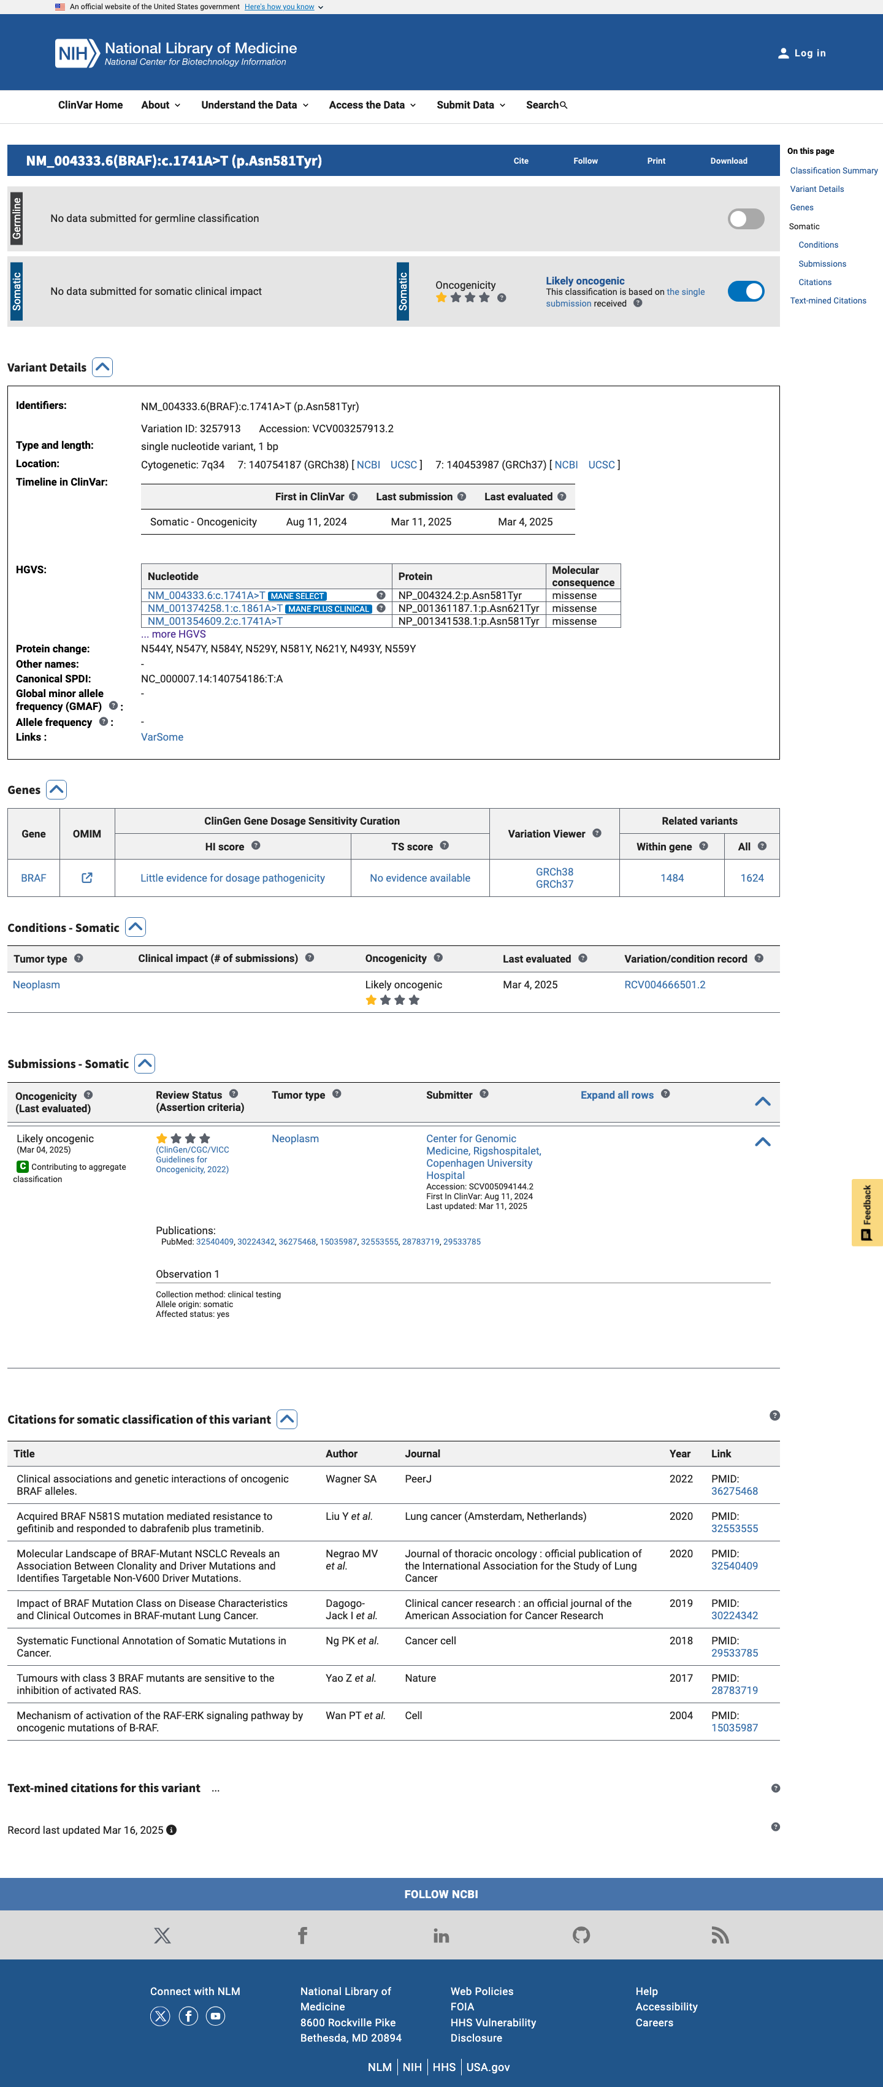Screen dimensions: 883x2087
Task: Open the LinkedIn icon under Follow NCBI
Action: [441, 1935]
